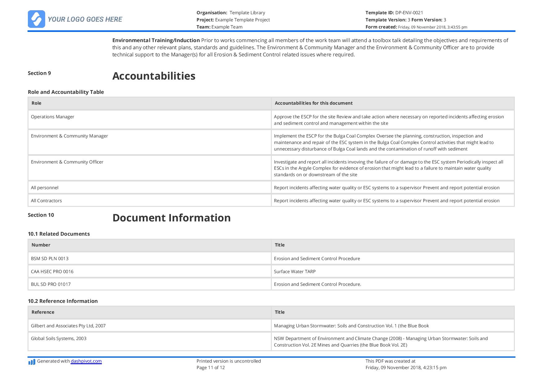Click the 'Document Information' heading
543x384 pixels.
[172, 218]
